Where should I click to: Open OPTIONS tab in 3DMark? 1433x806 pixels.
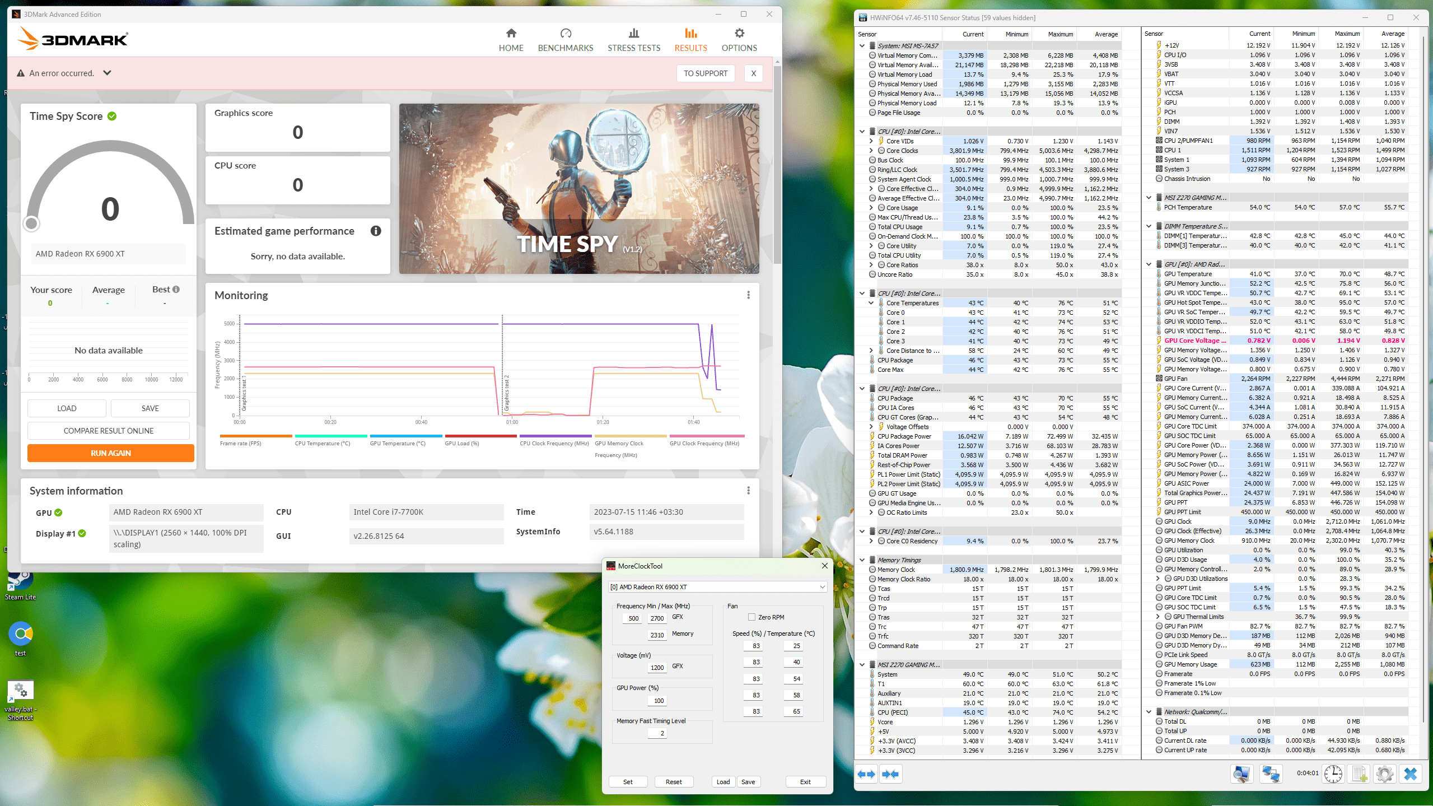point(739,40)
